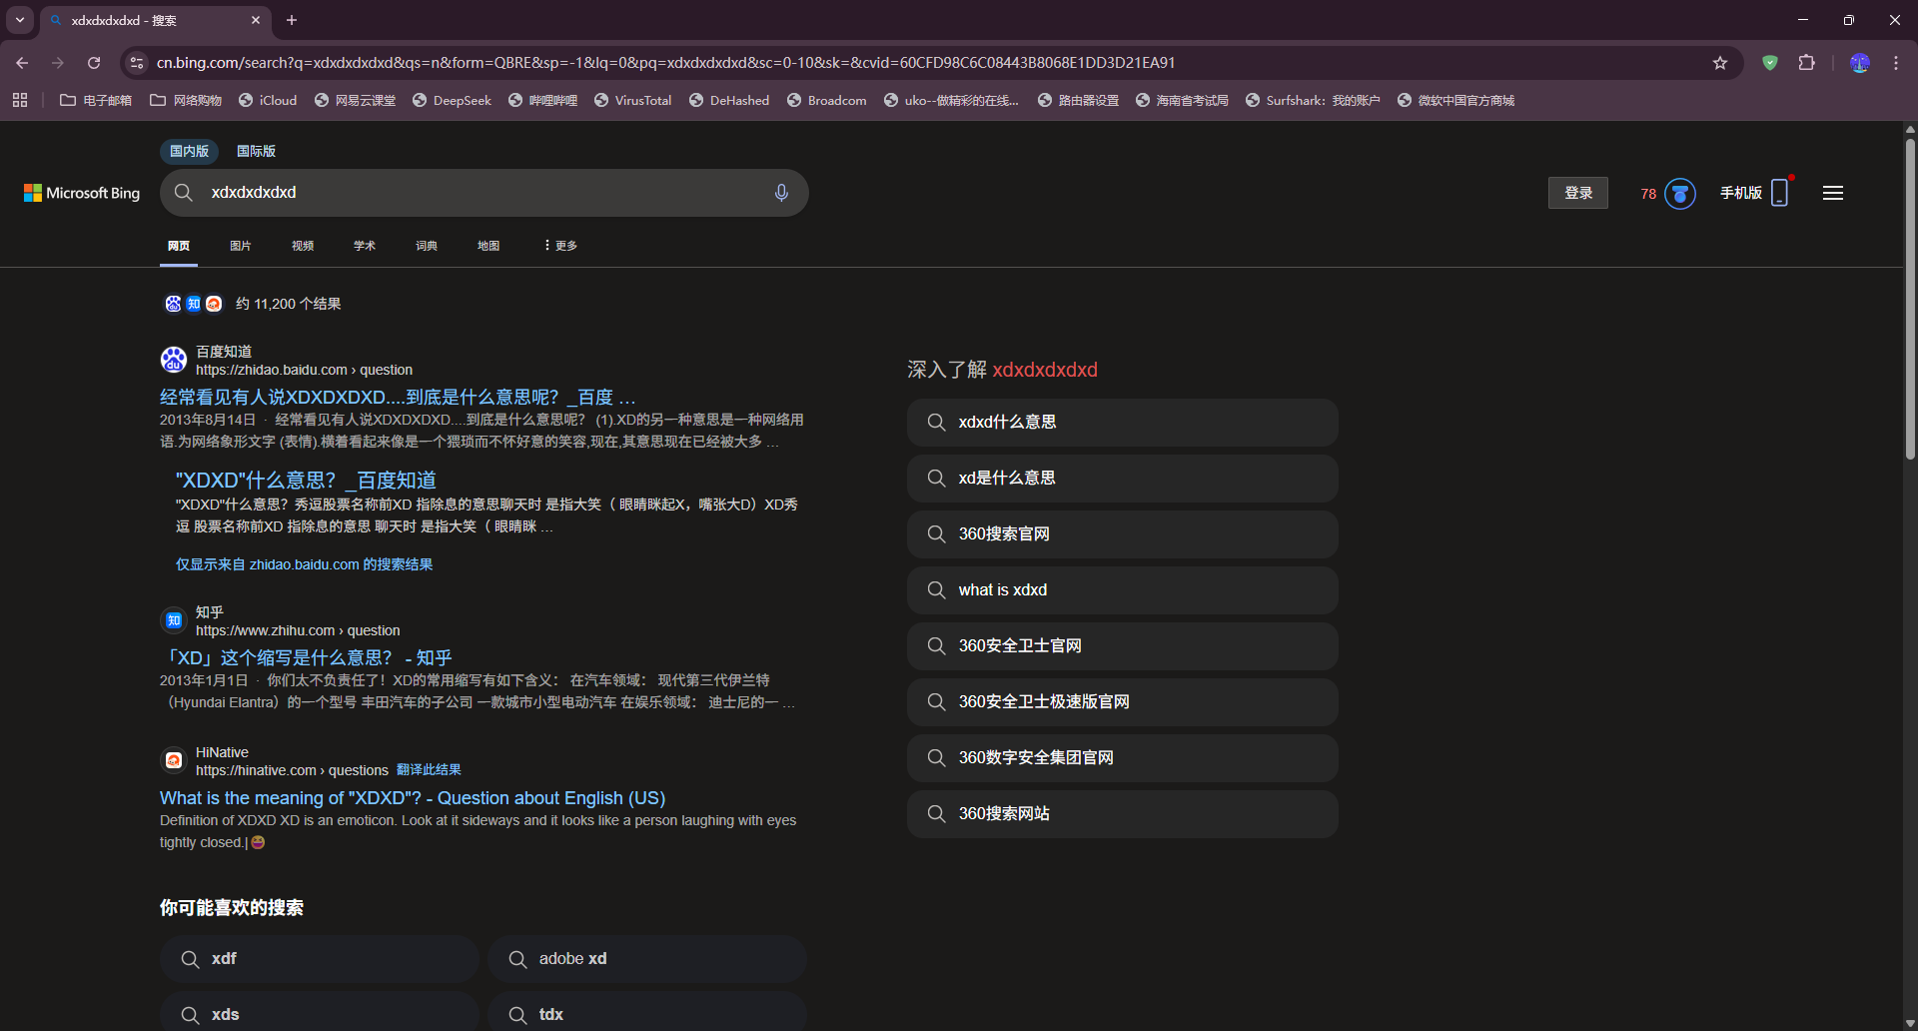Open DeepSeek from the bookmarks bar
Screen dimensions: 1918x1031
(x=452, y=100)
